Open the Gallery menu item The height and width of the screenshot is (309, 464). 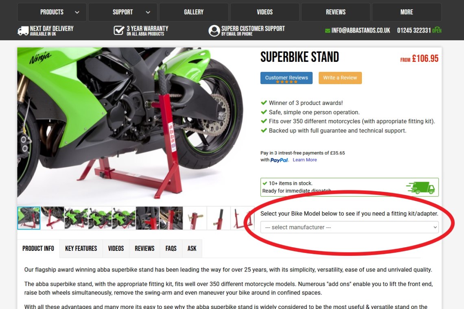pyautogui.click(x=194, y=12)
